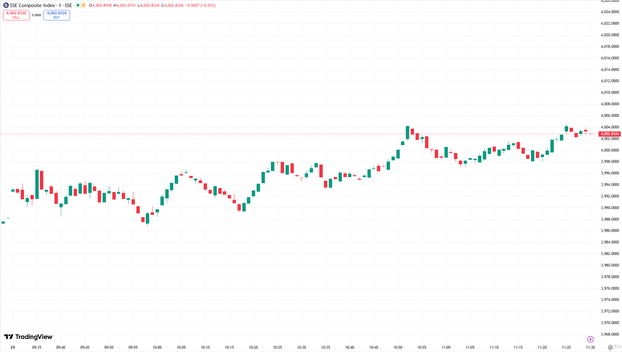This screenshot has width=622, height=352.
Task: Click the orange D data indicator
Action: tap(83, 5)
